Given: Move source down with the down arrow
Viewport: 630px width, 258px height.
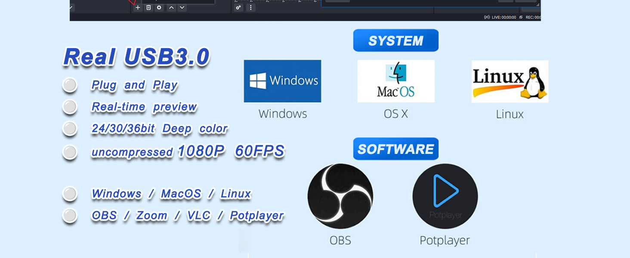Looking at the screenshot, I should point(182,8).
